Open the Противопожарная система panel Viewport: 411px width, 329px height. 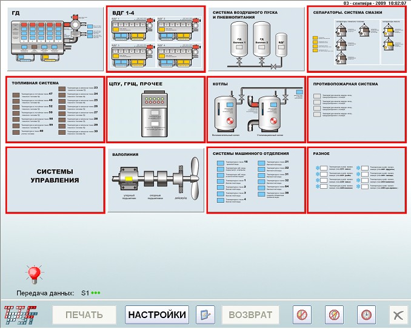click(x=356, y=110)
